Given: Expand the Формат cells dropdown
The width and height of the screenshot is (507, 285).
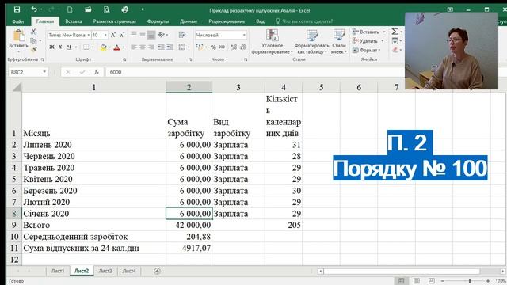Looking at the screenshot, I should click(x=379, y=50).
